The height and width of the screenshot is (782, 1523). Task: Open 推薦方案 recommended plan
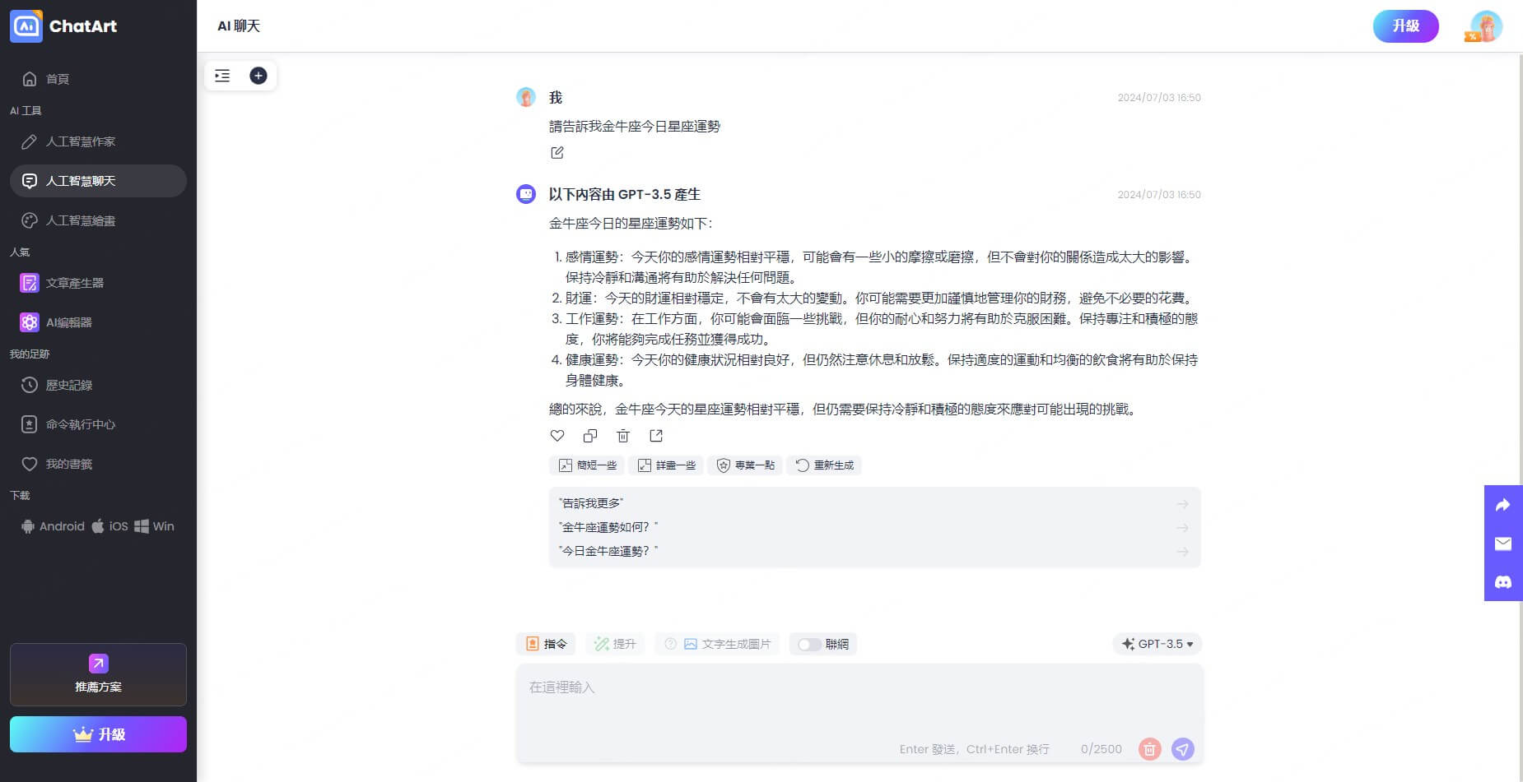pyautogui.click(x=98, y=674)
